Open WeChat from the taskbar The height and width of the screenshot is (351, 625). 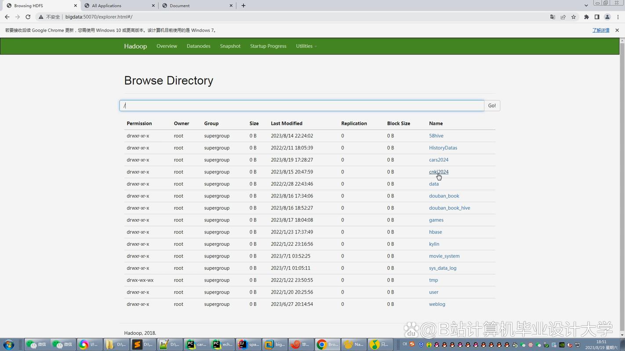tap(37, 345)
